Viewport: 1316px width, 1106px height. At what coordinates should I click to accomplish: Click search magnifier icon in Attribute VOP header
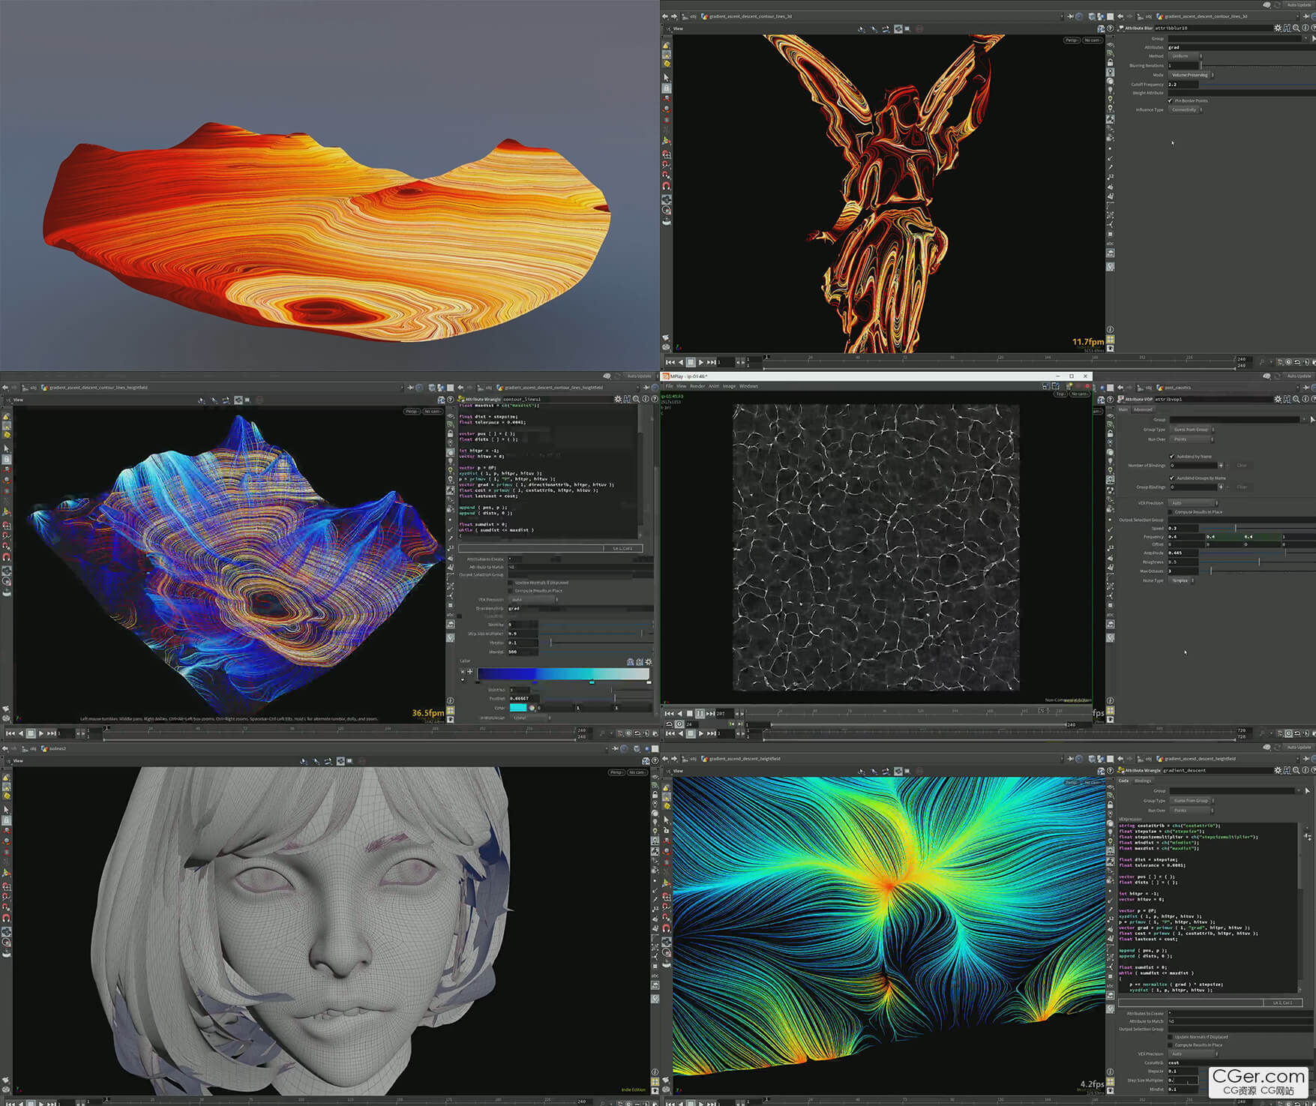tap(1297, 399)
